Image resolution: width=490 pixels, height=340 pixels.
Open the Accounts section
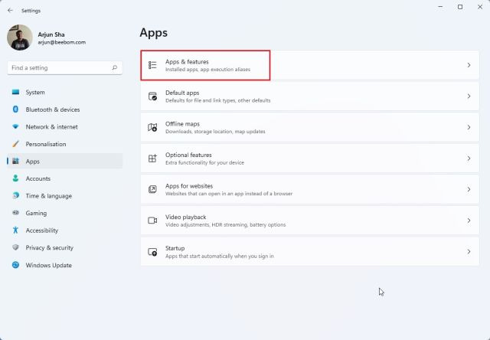(64, 178)
